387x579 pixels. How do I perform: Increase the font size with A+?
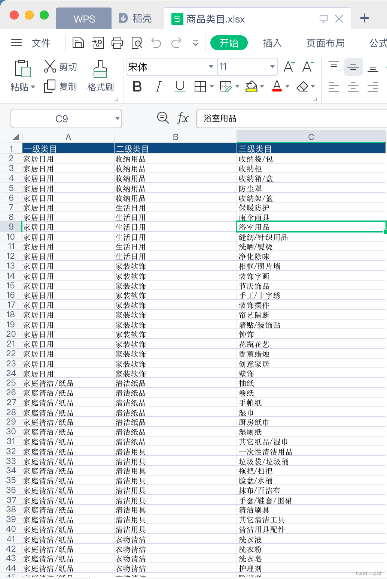(288, 67)
